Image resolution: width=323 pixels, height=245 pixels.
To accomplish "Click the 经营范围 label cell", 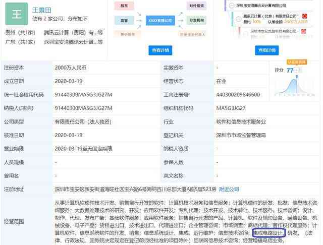I will pos(27,221).
